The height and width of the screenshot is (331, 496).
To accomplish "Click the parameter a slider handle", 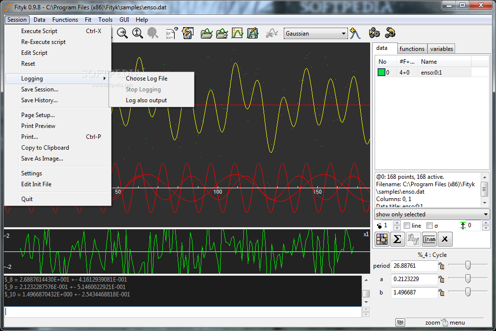I will pyautogui.click(x=468, y=279).
